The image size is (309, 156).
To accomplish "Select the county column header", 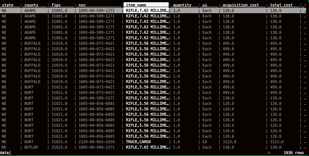I will point(31,5).
